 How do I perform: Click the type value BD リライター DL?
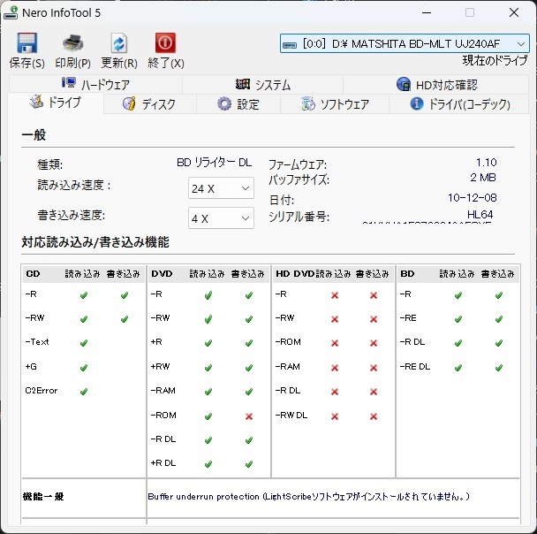214,163
